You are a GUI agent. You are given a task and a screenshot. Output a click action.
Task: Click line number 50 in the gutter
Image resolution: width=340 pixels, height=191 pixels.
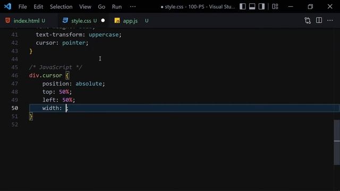(x=14, y=108)
